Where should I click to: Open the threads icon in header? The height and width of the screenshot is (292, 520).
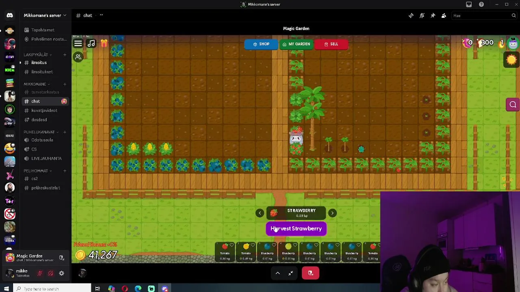pos(411,15)
